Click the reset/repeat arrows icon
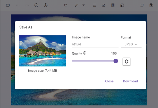Viewport: 158px width, 108px height. (142, 5)
